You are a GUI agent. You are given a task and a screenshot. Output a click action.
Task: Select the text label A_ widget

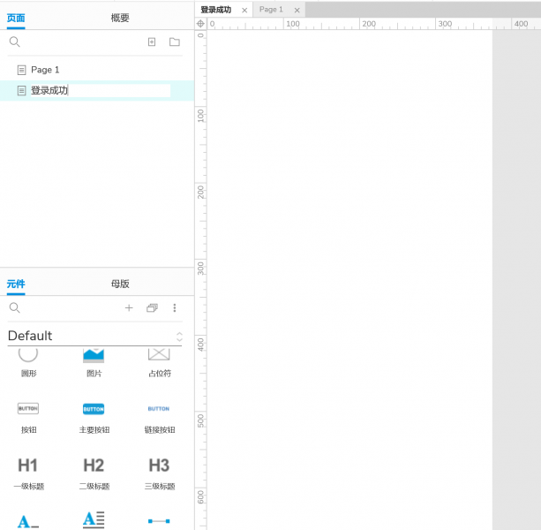pos(28,520)
